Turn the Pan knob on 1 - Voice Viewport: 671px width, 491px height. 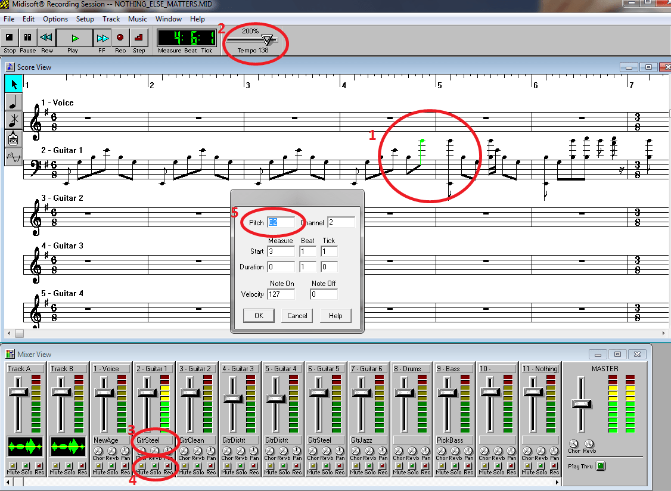[x=125, y=450]
